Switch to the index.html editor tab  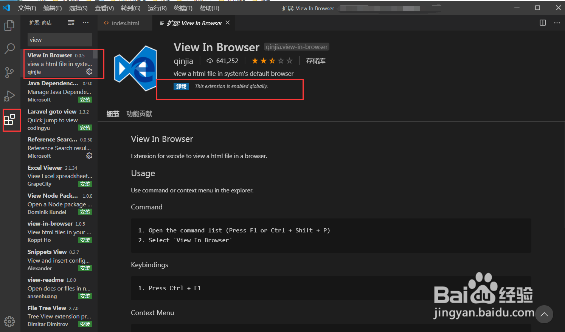point(125,23)
